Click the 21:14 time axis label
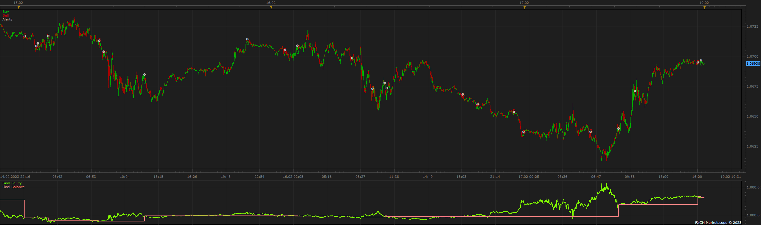761x225 pixels. tap(495, 177)
